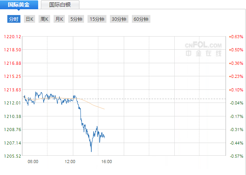Screen dimensions: 246x175
Task: Select the 15分钟 interval
Action: (97, 19)
